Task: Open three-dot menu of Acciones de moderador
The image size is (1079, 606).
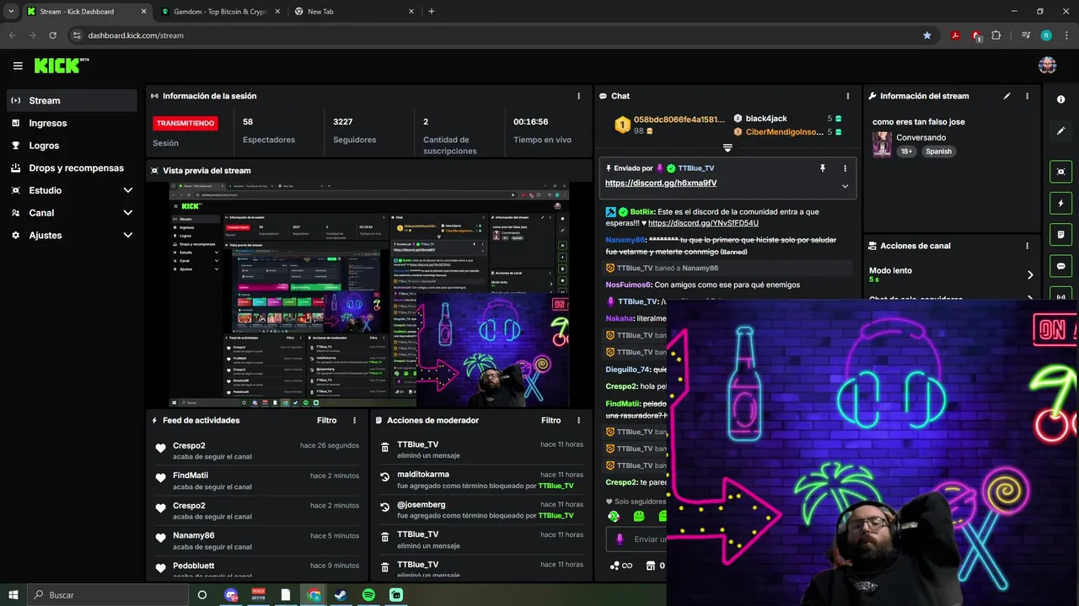Action: (x=578, y=420)
